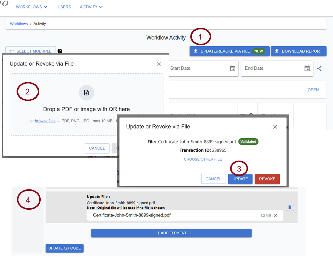Screen dimensions: 333x264
Task: Remove selected file with X icon
Action: coord(275,216)
